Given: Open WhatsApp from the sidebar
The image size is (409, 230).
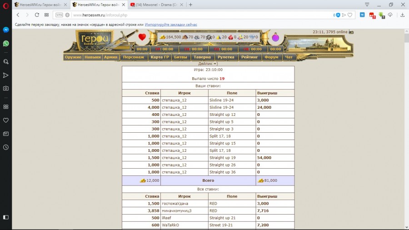Looking at the screenshot, I should pyautogui.click(x=6, y=44).
